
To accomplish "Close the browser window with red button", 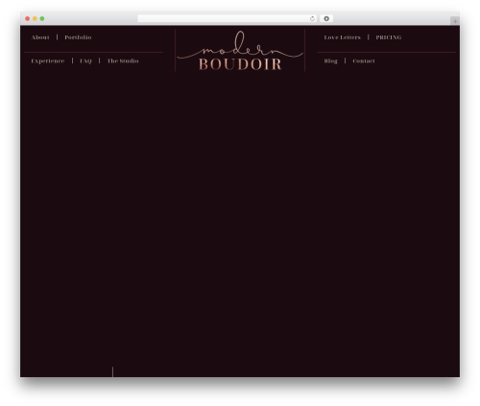I will [28, 18].
